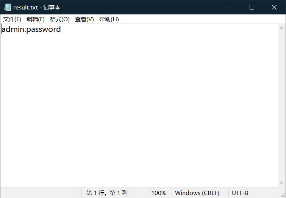Click the result.txt - 记事本 window title
The width and height of the screenshot is (286, 198).
coord(37,8)
